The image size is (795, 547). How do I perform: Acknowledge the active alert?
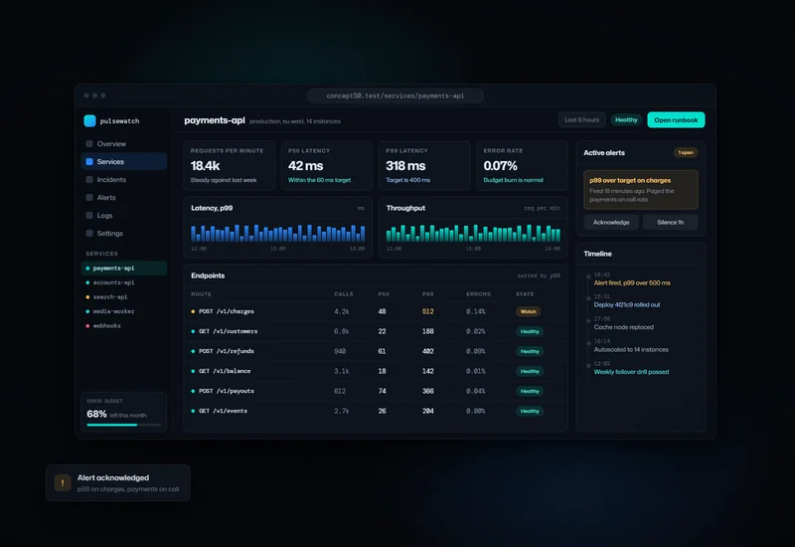pos(611,222)
